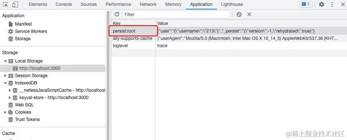Activate the inspect element picker icon
Image resolution: width=347 pixels, height=140 pixels.
tap(5, 4)
